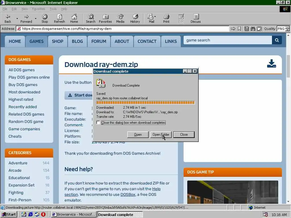Click the framed bookmark icon left of binoculars
291x218 pixels.
coord(247,29)
